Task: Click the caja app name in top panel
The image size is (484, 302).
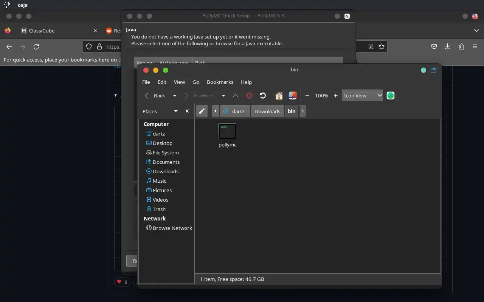Action: (23, 5)
